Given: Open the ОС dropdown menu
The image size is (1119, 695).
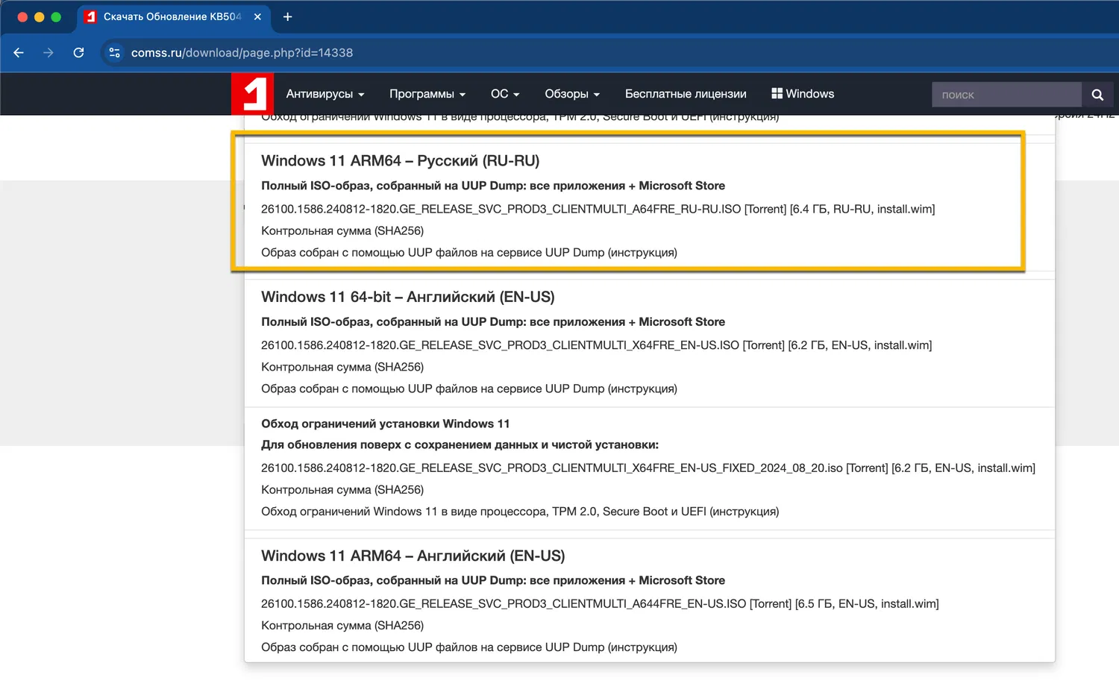Looking at the screenshot, I should (x=505, y=94).
